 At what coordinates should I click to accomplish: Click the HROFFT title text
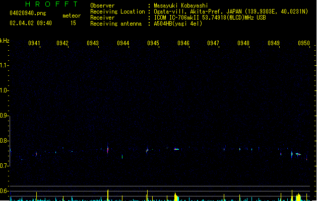coord(51,4)
